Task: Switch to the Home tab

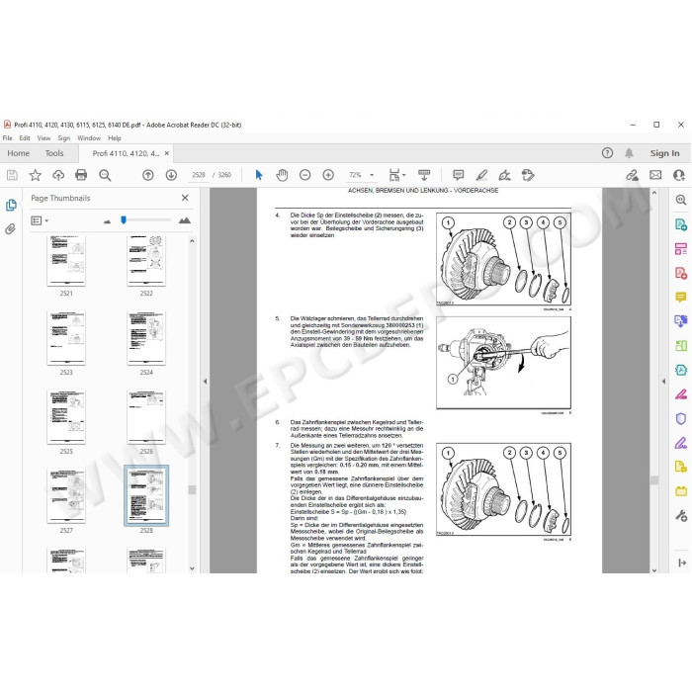Action: [x=19, y=153]
